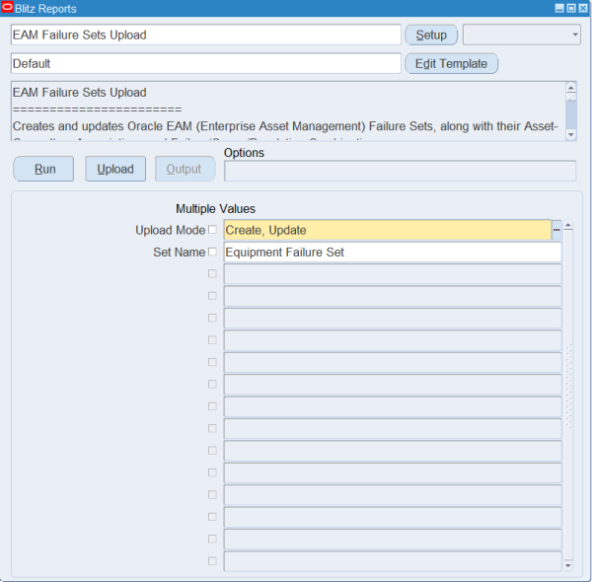Close the Blitz Reports window

coord(583,8)
